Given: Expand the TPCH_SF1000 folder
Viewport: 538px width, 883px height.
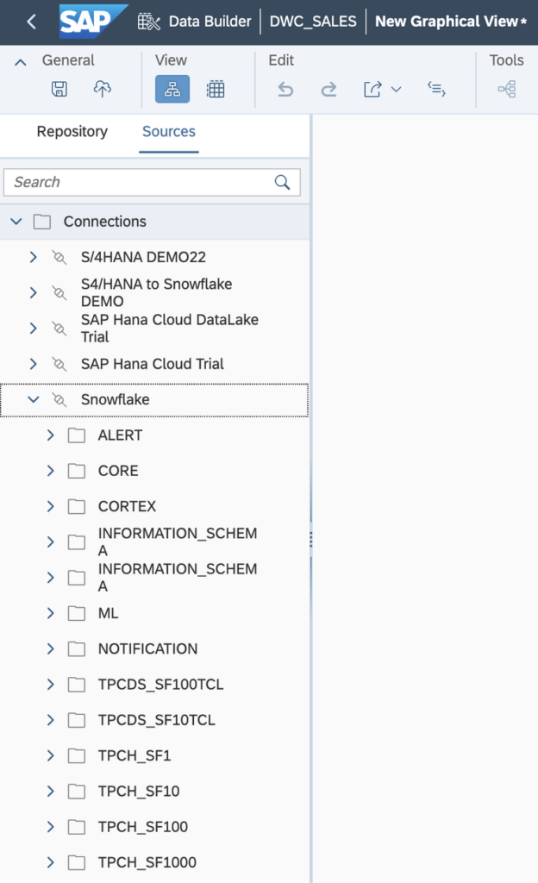Looking at the screenshot, I should click(51, 862).
